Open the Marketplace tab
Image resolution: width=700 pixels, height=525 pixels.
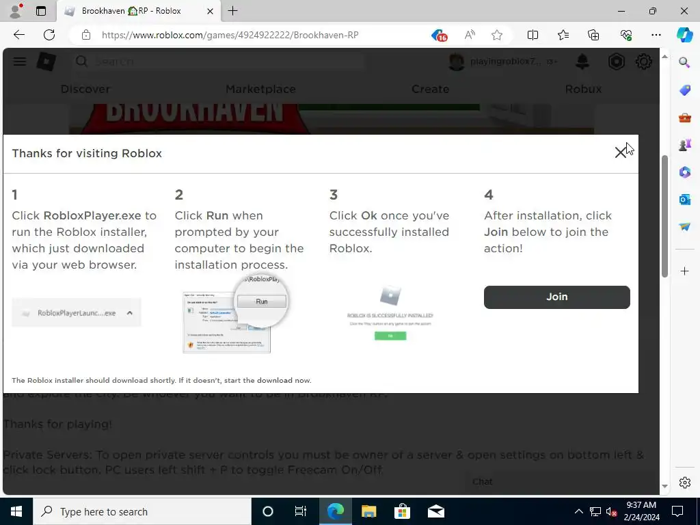coord(260,89)
